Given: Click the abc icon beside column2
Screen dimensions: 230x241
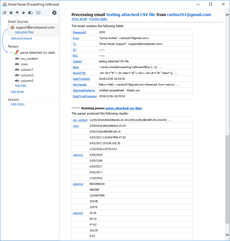Looking at the screenshot, I should pos(17,75).
